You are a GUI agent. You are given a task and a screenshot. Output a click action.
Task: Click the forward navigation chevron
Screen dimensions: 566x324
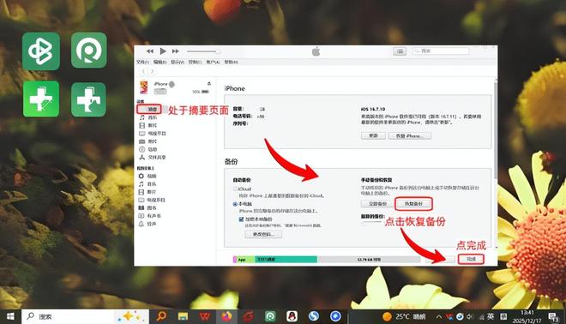152,71
